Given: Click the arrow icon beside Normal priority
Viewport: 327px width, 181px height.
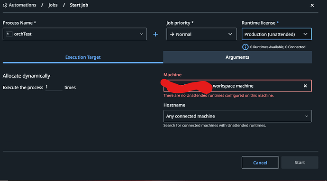Looking at the screenshot, I should [x=172, y=34].
